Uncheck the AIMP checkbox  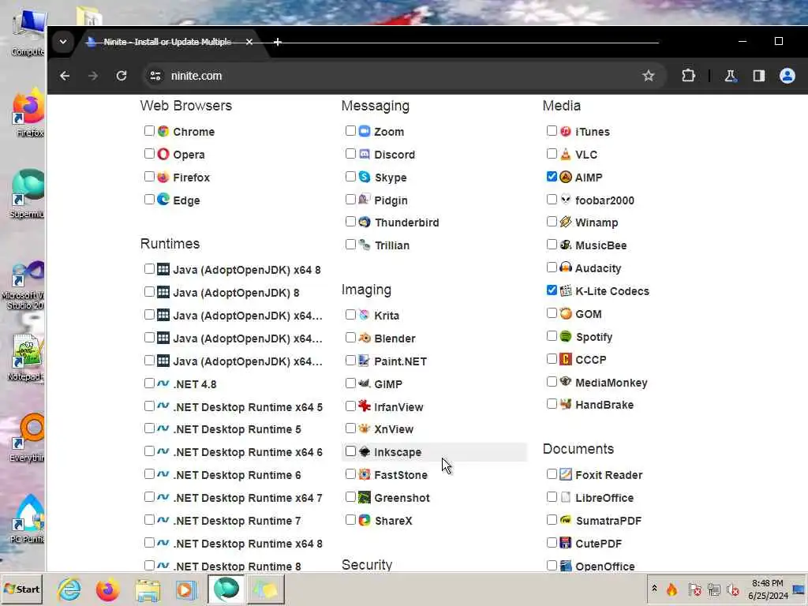tap(552, 176)
